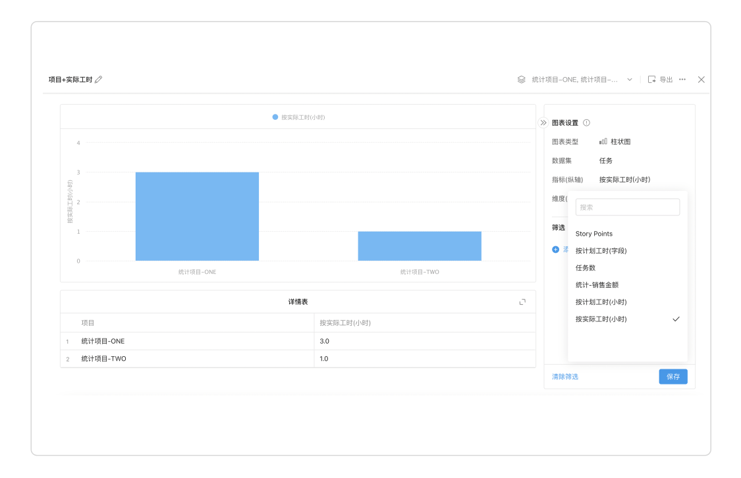Screen dimensions: 741x478
Task: Click the 统计项目-TWO bar
Action: pos(420,246)
